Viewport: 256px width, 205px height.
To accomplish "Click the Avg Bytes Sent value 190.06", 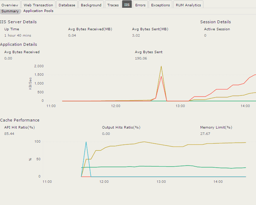I will pyautogui.click(x=141, y=58).
